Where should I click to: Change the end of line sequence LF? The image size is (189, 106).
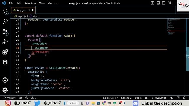pyautogui.click(x=146, y=98)
